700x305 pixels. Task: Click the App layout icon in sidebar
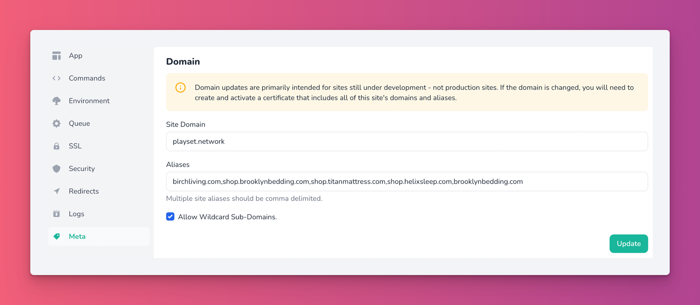point(57,56)
